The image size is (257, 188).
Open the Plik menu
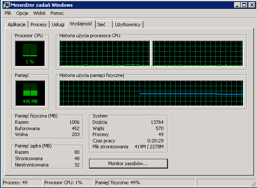pos(8,13)
